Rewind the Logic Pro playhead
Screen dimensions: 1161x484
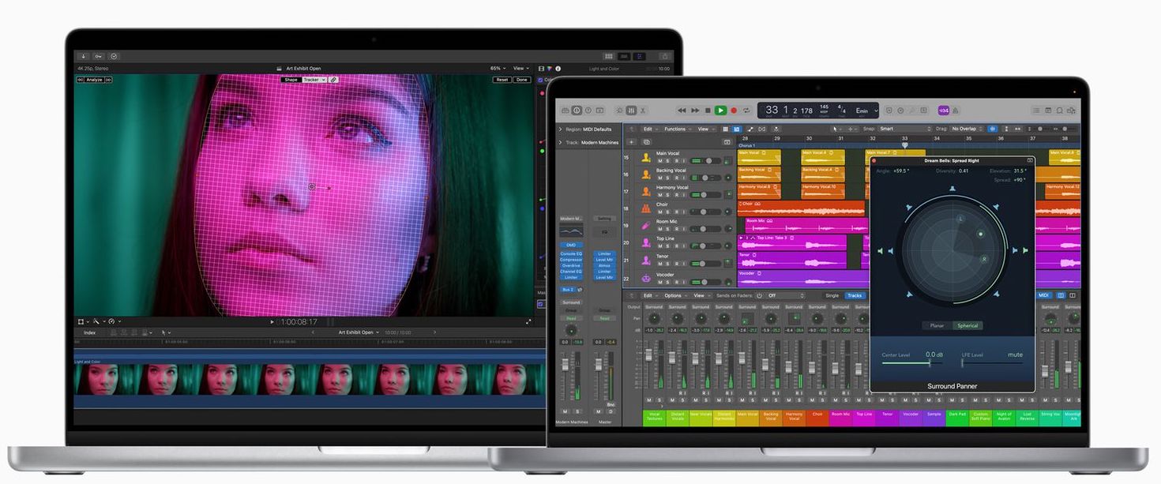tap(682, 111)
